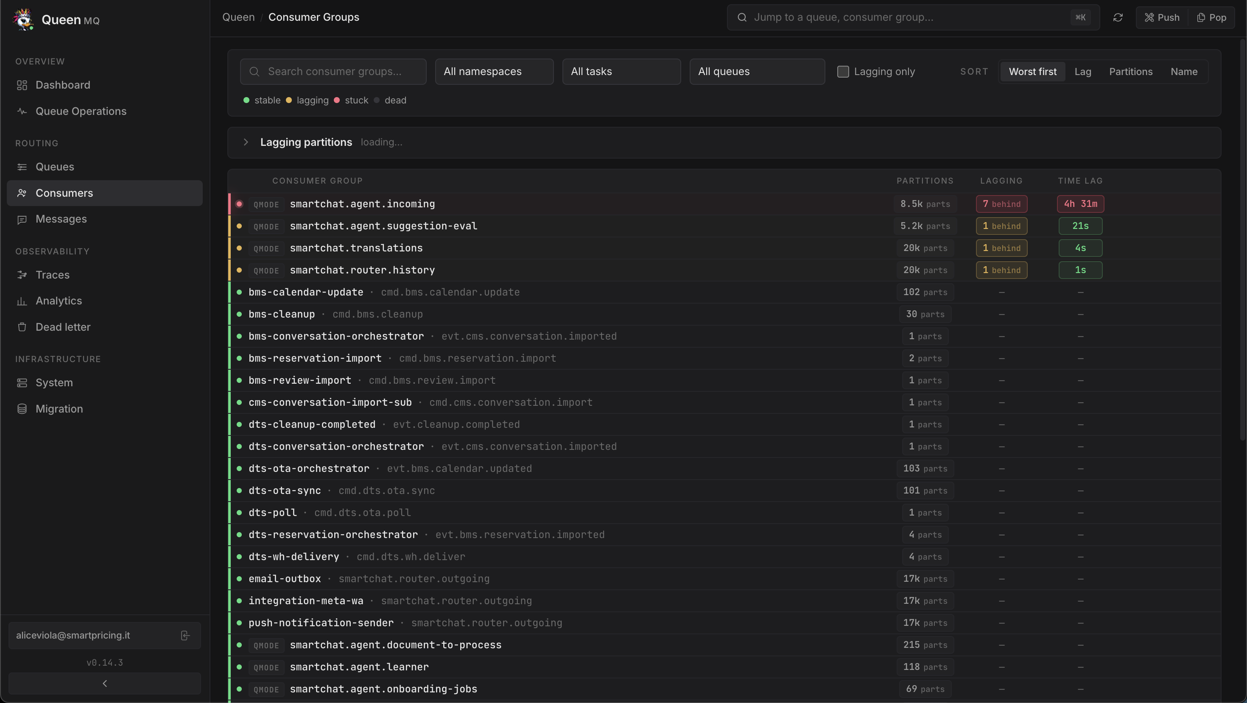This screenshot has height=703, width=1247.
Task: Open smartchat.agent.suggestion-eval row
Action: (724, 226)
